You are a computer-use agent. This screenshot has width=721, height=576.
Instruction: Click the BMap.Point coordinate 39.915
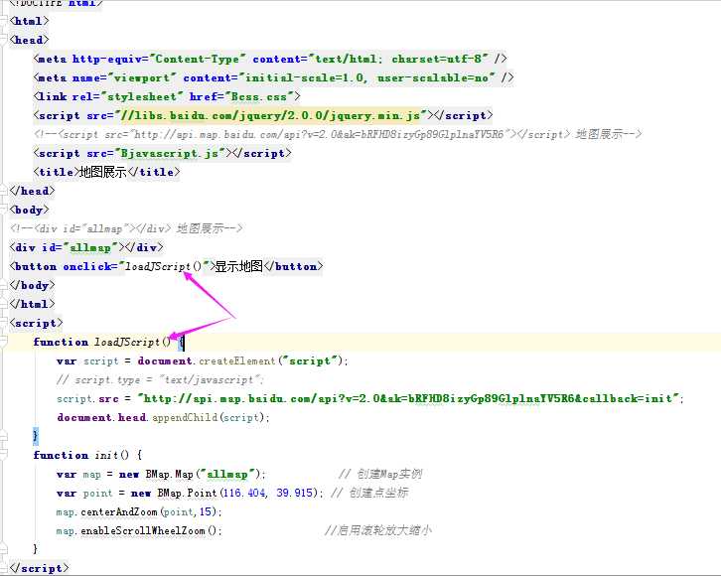tap(295, 493)
